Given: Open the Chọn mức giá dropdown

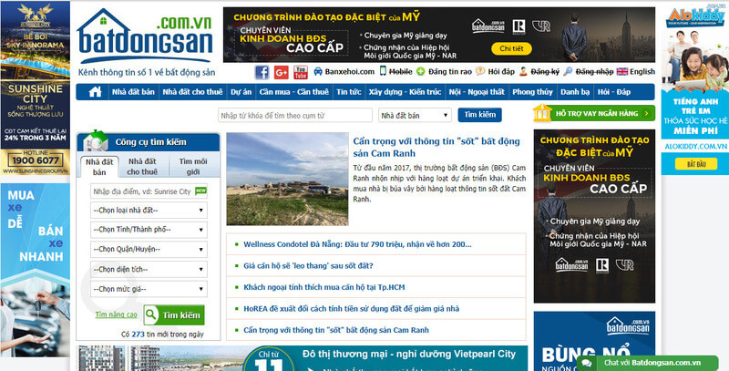Looking at the screenshot, I should (149, 289).
